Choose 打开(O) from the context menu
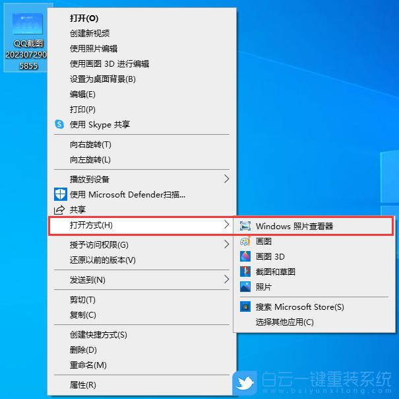399x399 pixels. [142, 18]
